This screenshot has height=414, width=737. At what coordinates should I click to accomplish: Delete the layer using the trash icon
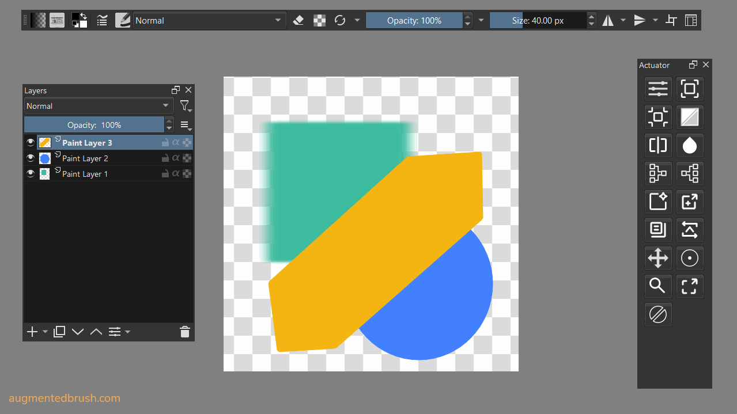[184, 332]
